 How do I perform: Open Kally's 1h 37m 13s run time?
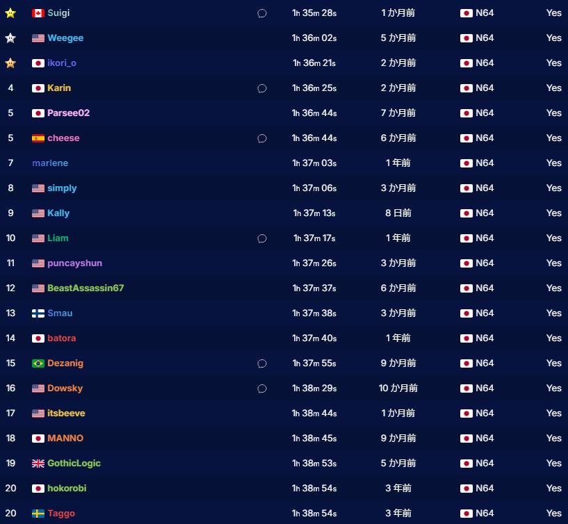(x=314, y=213)
